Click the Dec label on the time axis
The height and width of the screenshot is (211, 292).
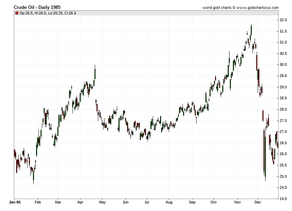258,202
